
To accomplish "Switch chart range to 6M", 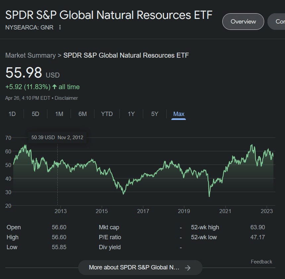I will pyautogui.click(x=83, y=114).
